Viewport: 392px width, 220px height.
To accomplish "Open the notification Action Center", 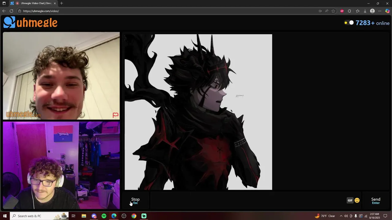I will [385, 216].
